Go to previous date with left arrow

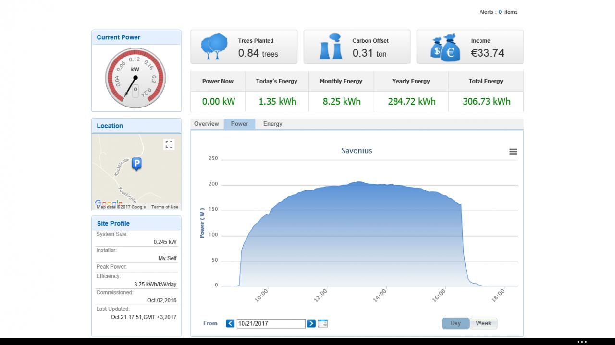pyautogui.click(x=230, y=323)
